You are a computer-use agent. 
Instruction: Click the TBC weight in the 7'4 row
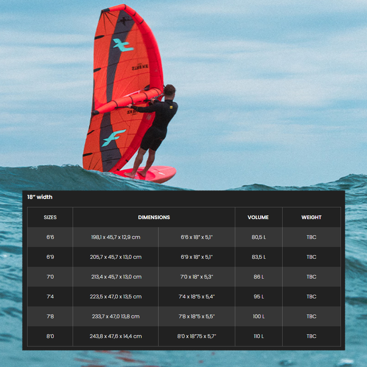(312, 297)
